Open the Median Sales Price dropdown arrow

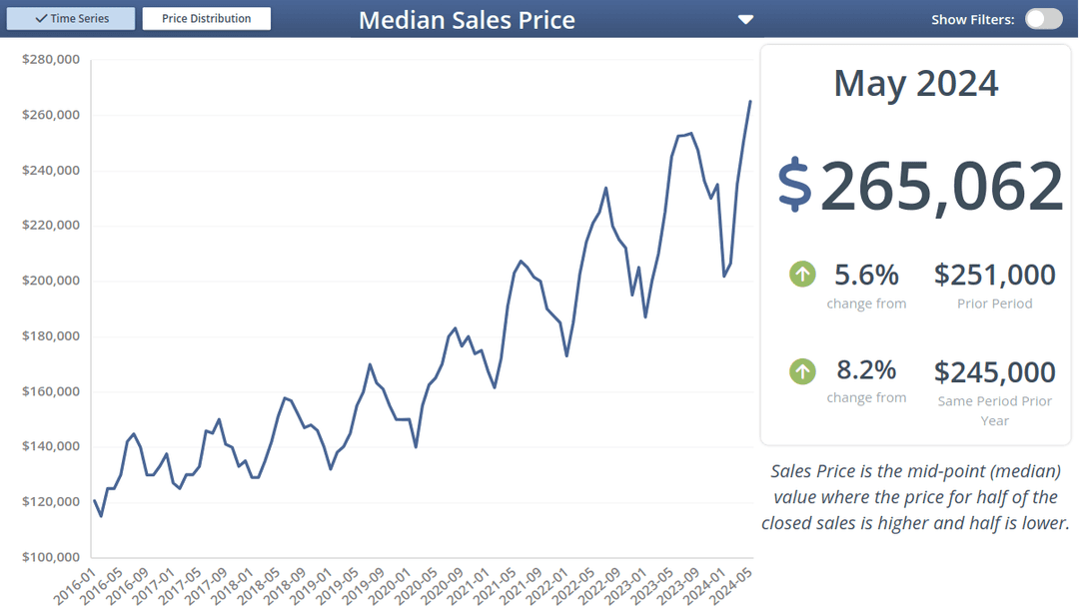pyautogui.click(x=745, y=20)
